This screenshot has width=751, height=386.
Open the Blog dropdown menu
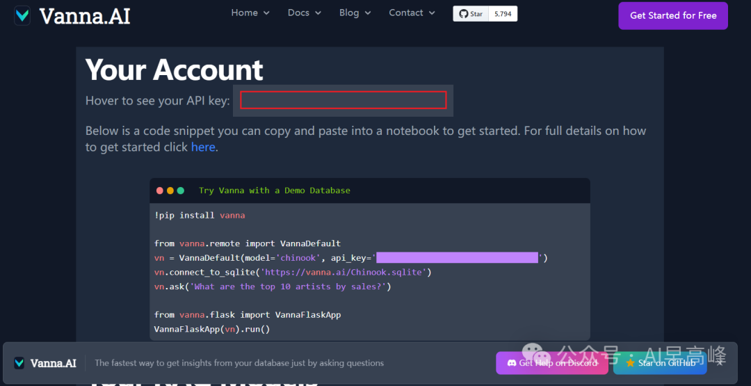355,13
